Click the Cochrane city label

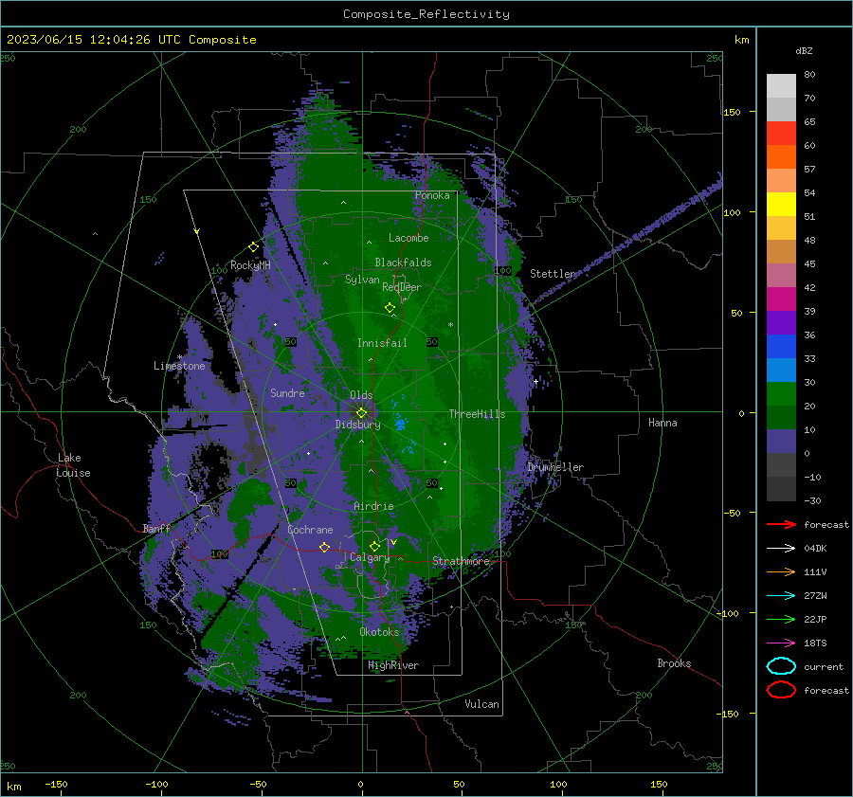[x=310, y=530]
